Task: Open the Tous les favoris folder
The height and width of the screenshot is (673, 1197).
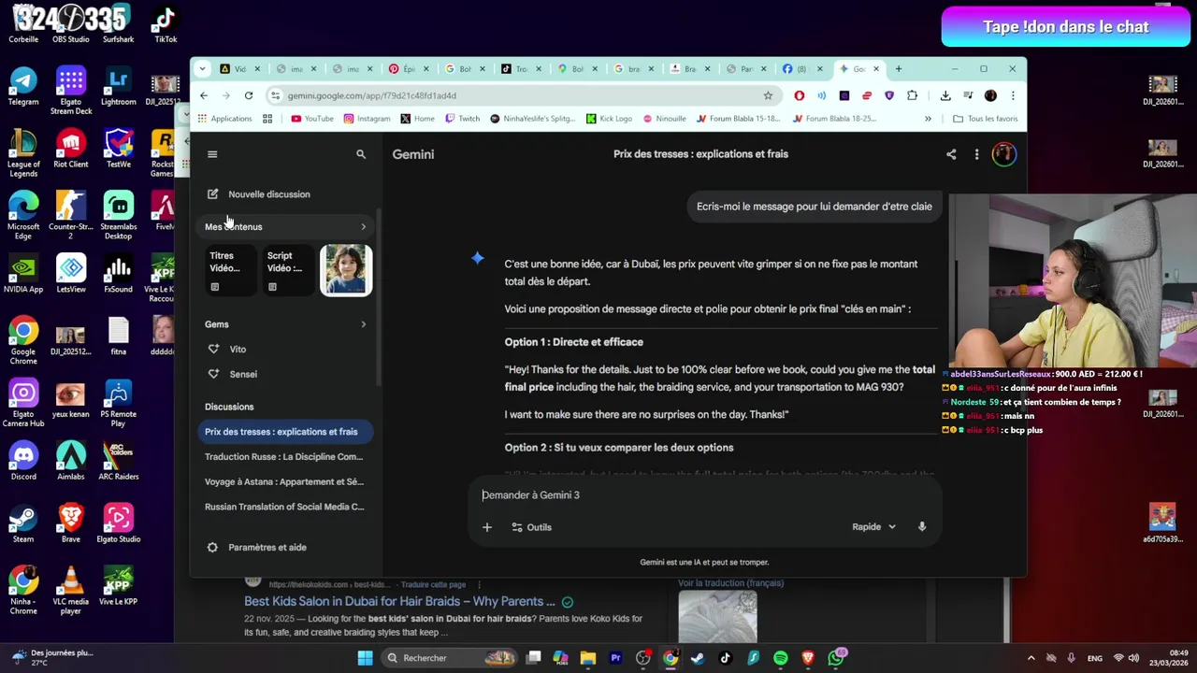Action: (985, 119)
